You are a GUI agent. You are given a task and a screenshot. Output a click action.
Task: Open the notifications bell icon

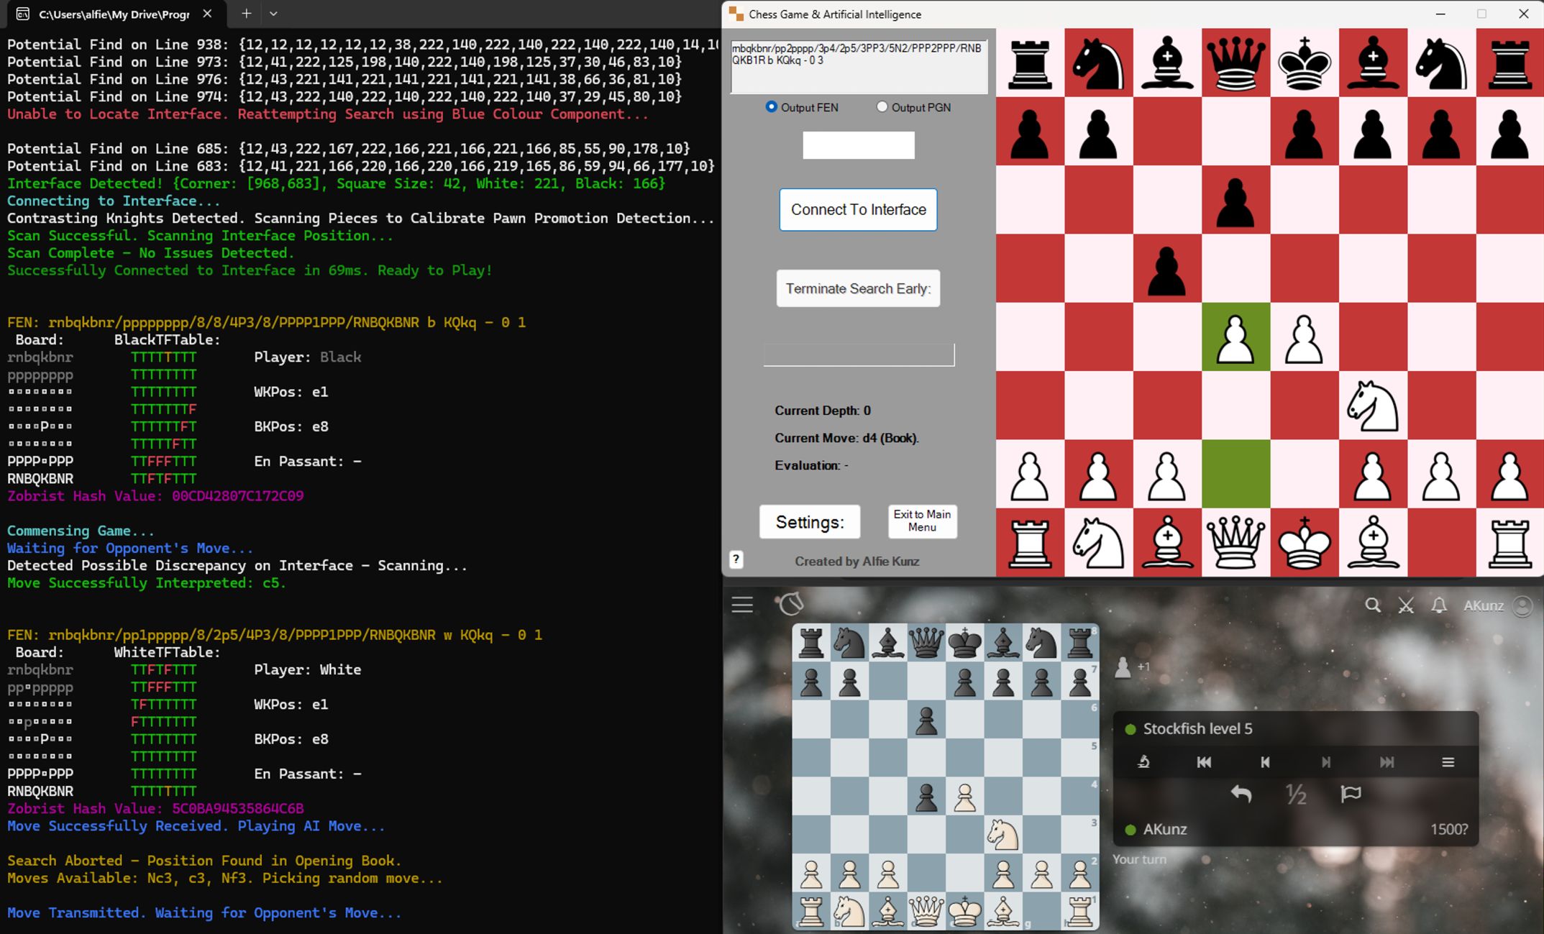tap(1439, 605)
